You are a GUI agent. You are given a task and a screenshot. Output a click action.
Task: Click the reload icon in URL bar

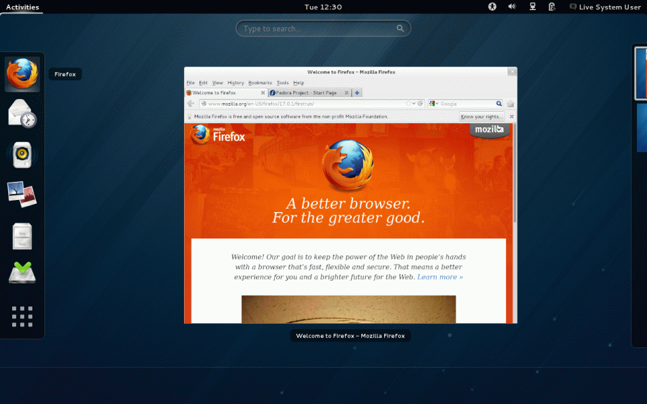(x=420, y=104)
